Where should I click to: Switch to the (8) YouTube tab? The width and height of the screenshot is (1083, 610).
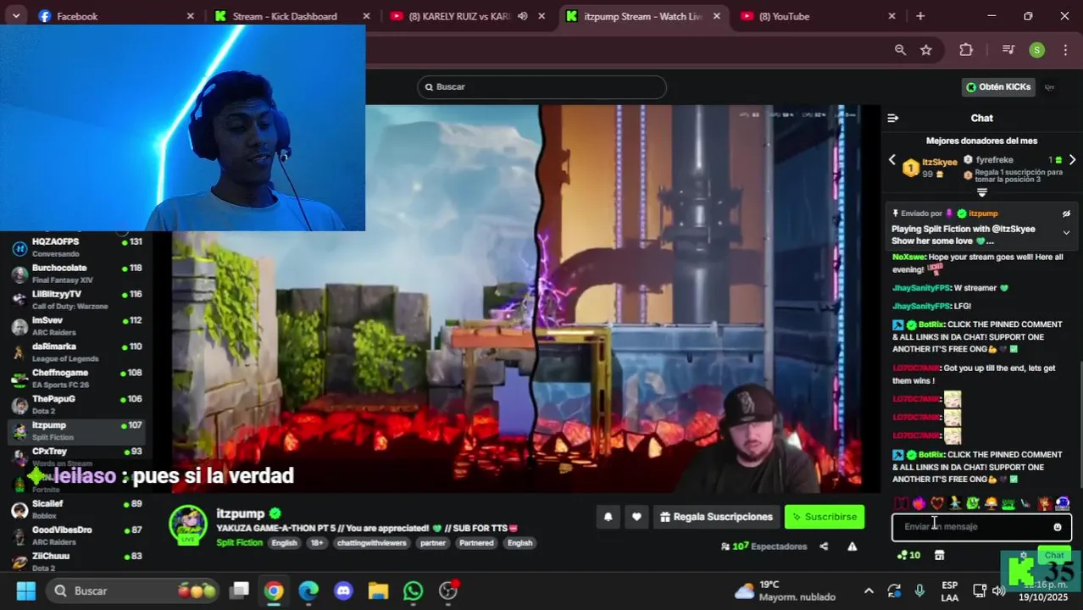[818, 16]
